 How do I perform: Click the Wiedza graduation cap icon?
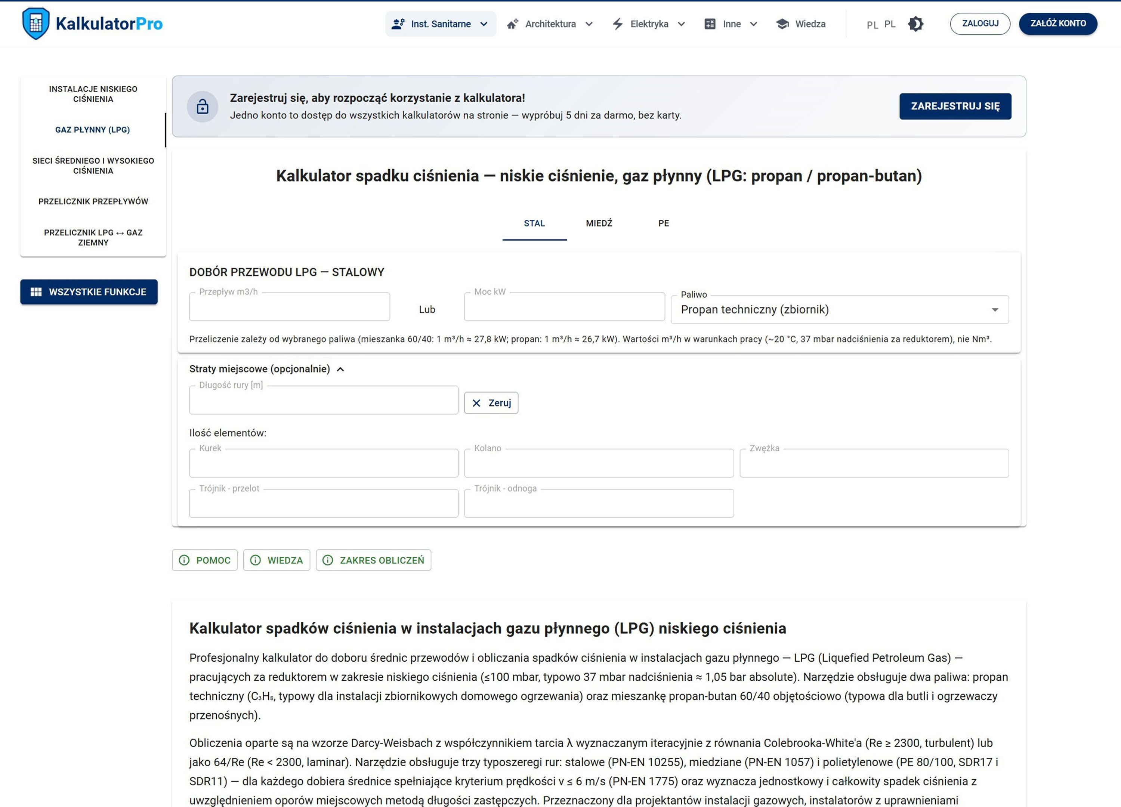tap(782, 24)
